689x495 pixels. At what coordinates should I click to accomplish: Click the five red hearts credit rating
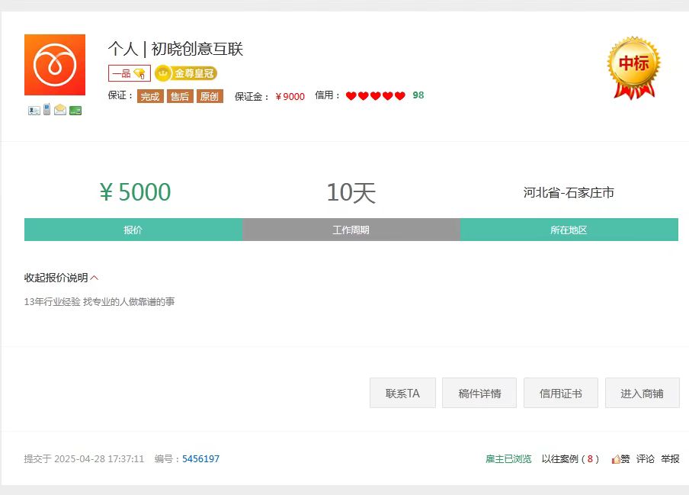click(376, 95)
